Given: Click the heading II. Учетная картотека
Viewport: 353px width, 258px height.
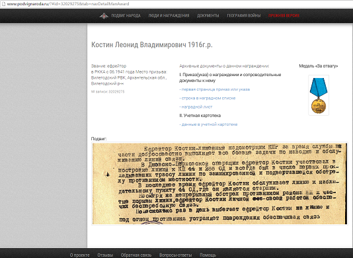Looking at the screenshot, I should (x=200, y=115).
